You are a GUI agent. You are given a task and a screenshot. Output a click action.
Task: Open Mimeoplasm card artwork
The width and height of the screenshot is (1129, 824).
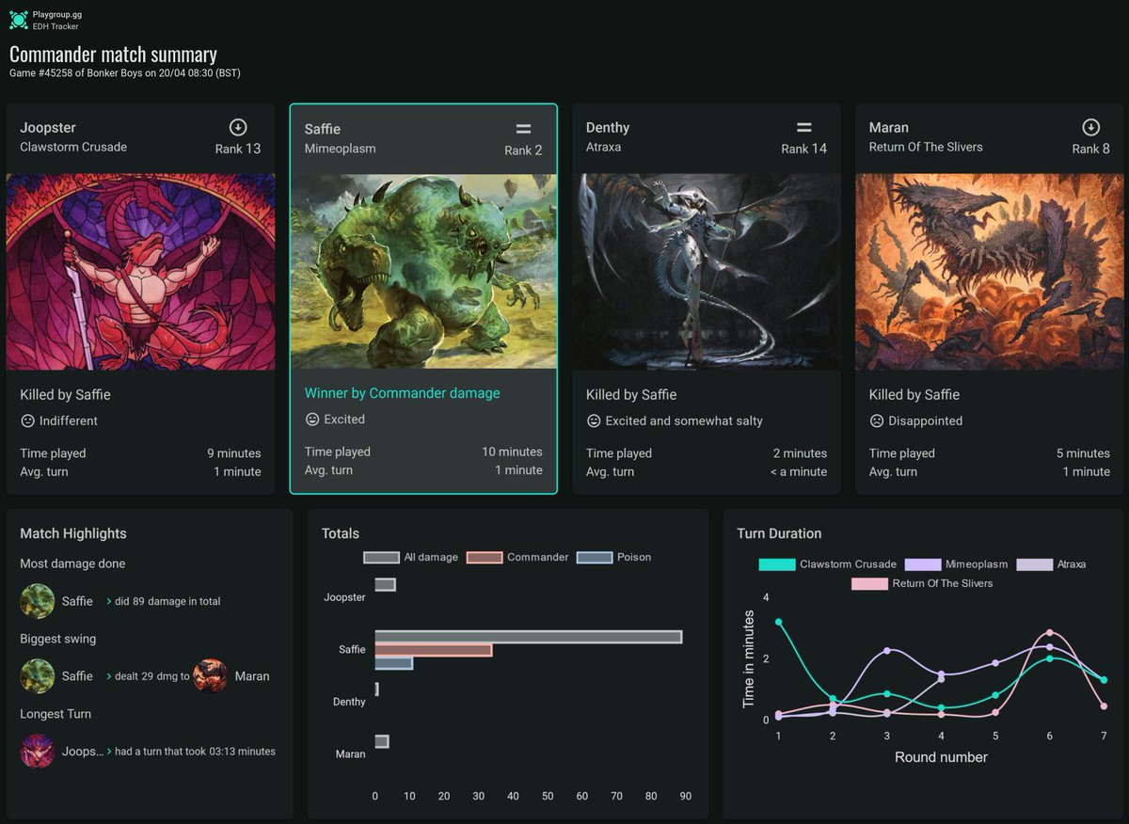coord(423,272)
